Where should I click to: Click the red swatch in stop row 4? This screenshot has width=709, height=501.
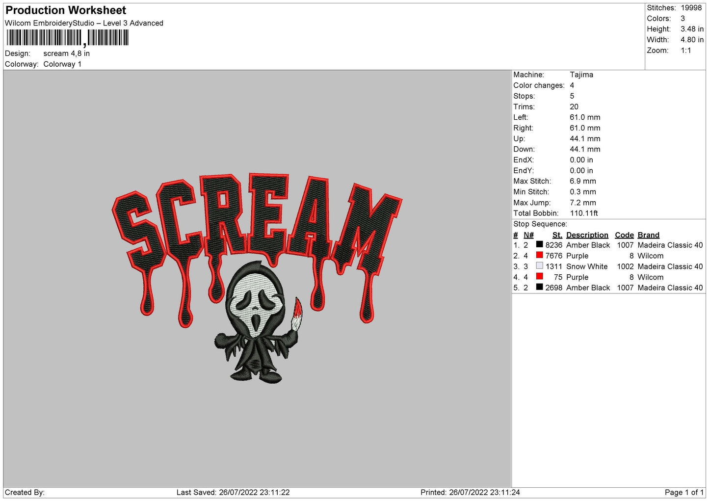click(539, 276)
